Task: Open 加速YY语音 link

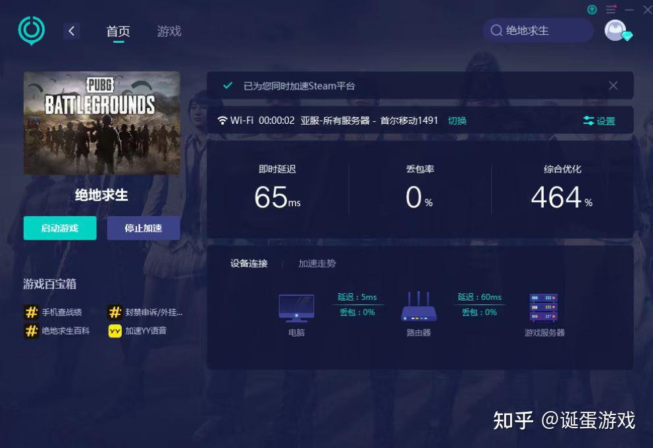Action: [145, 331]
